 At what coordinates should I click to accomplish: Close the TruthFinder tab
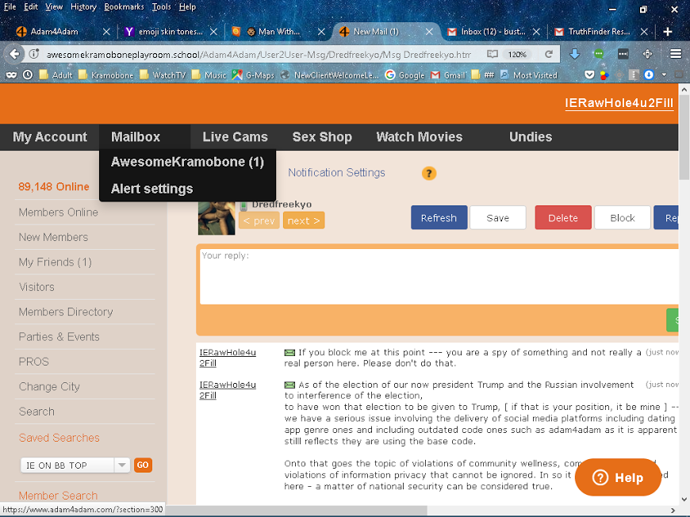[x=644, y=32]
